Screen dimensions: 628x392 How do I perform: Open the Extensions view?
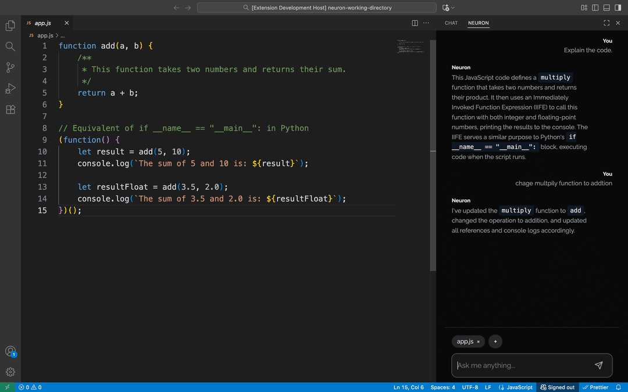point(10,109)
